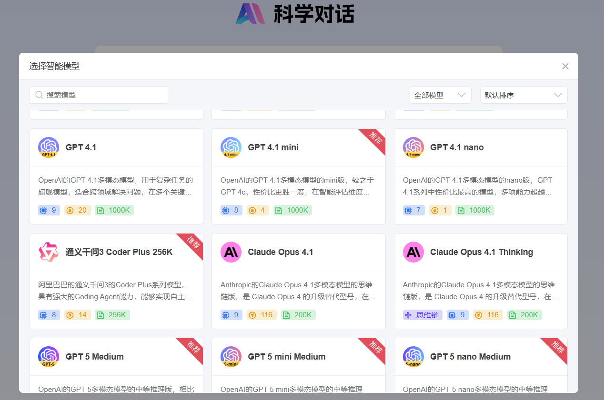604x400 pixels.
Task: Click the GPT 4.1 description starting OpenAI的GPT 4.1多模态模型，用于
Action: [x=116, y=186]
